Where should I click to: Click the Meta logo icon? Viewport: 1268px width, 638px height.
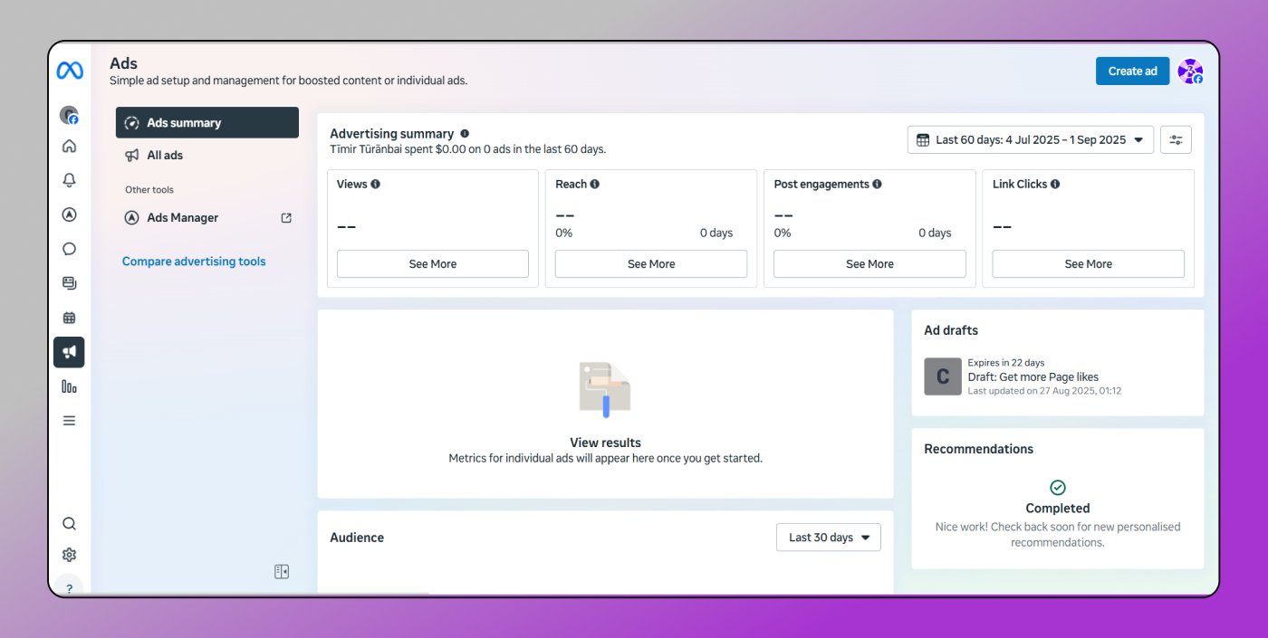tap(70, 70)
